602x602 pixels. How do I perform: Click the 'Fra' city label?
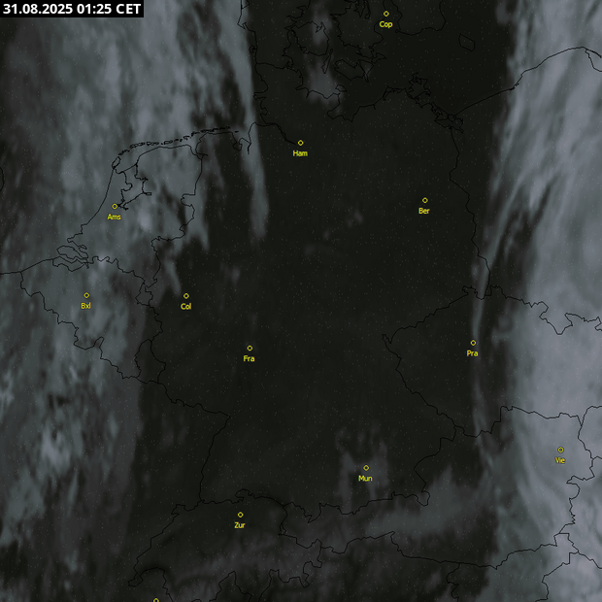click(x=249, y=358)
